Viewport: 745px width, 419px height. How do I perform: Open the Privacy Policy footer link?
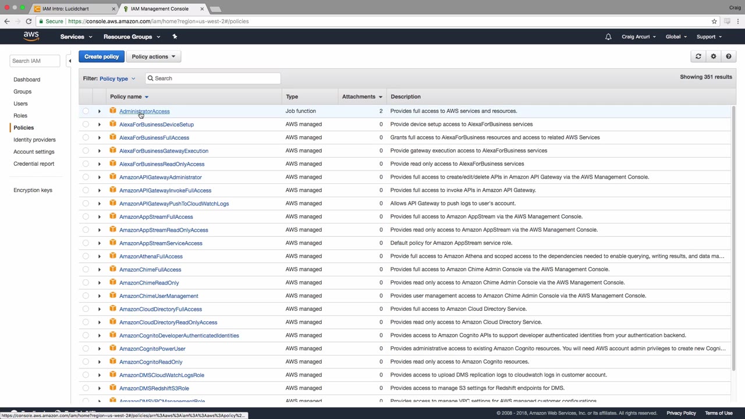tap(681, 413)
